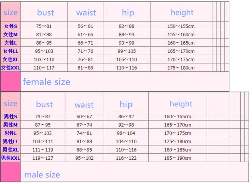Click the 男性XXL size label

11,158
